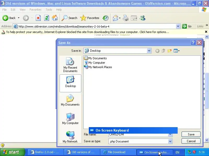This screenshot has width=209, height=156.
Task: Expand the Links toolbar chevron
Action: [x=207, y=25]
